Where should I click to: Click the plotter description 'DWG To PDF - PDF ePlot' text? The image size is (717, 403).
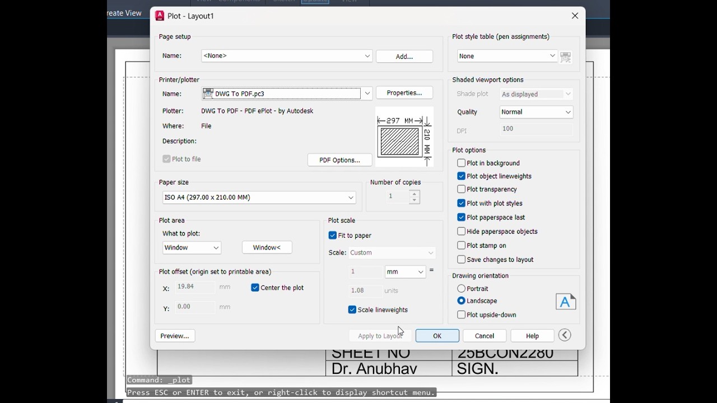pyautogui.click(x=257, y=111)
